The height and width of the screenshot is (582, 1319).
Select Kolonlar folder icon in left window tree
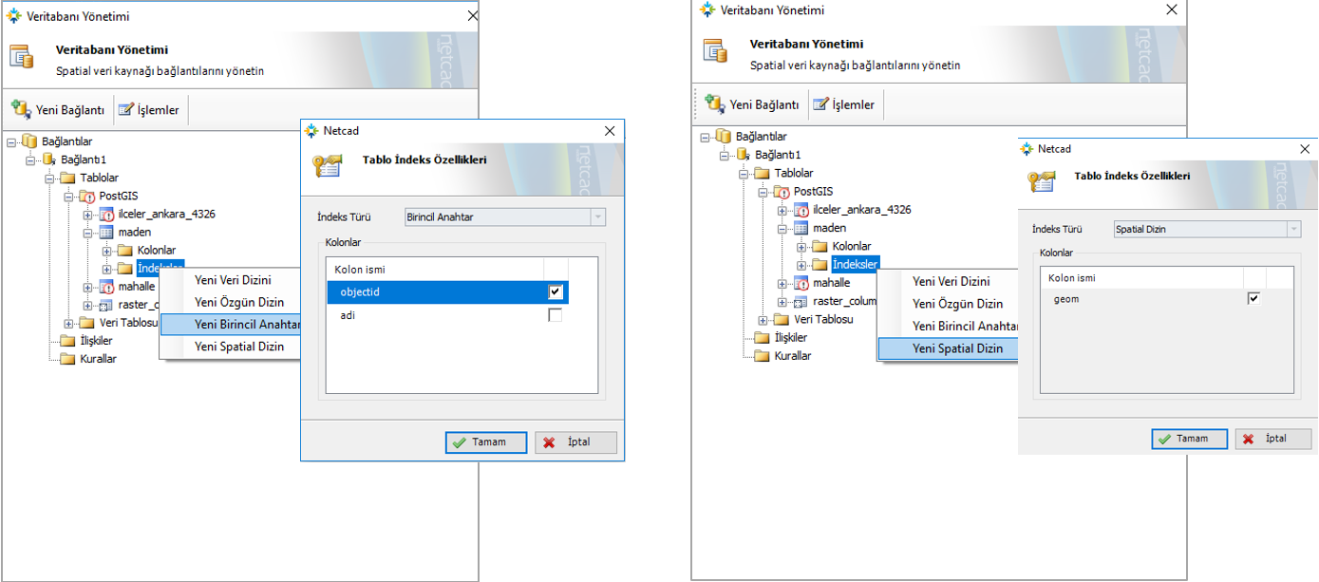click(126, 251)
